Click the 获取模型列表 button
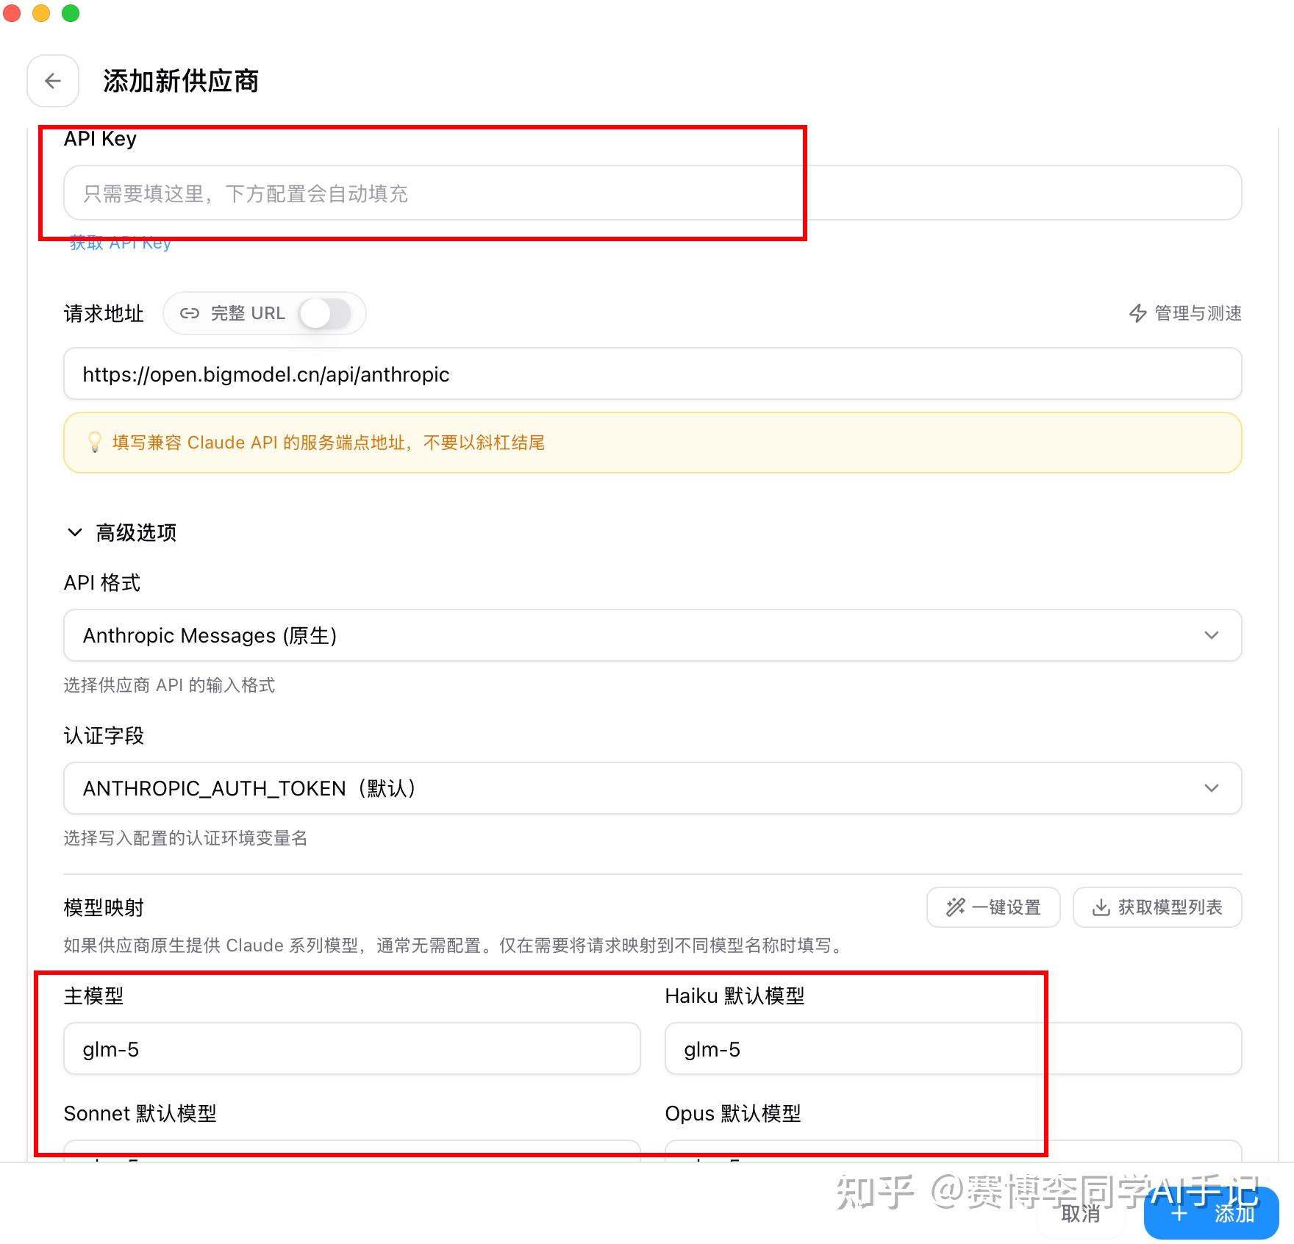 1157,907
